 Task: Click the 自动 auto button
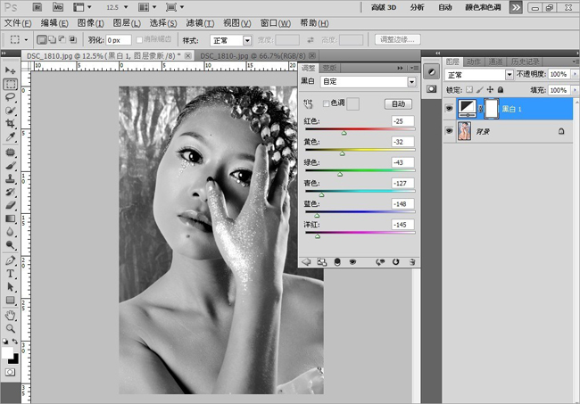click(398, 103)
